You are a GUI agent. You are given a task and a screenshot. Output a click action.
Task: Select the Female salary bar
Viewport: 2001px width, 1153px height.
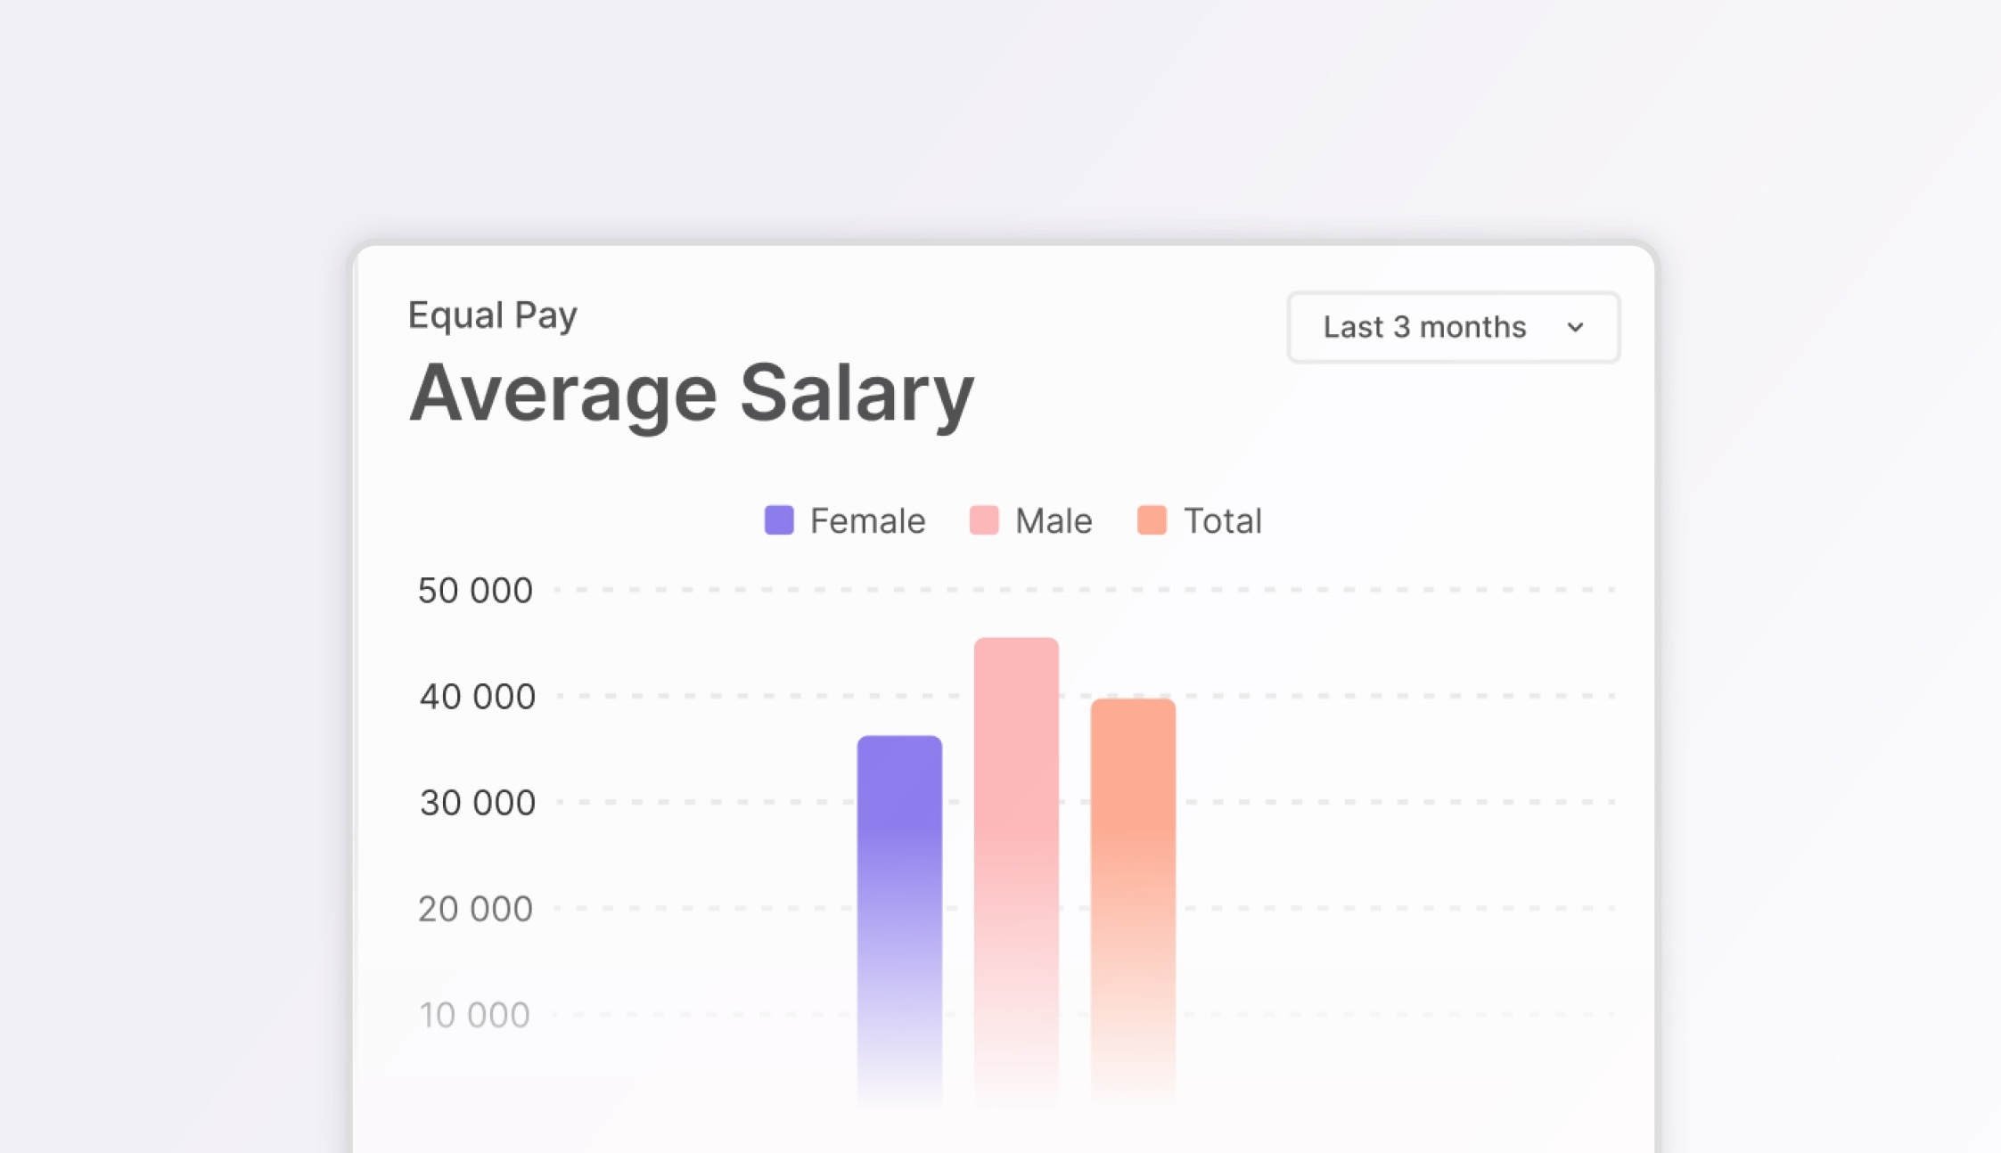point(899,891)
